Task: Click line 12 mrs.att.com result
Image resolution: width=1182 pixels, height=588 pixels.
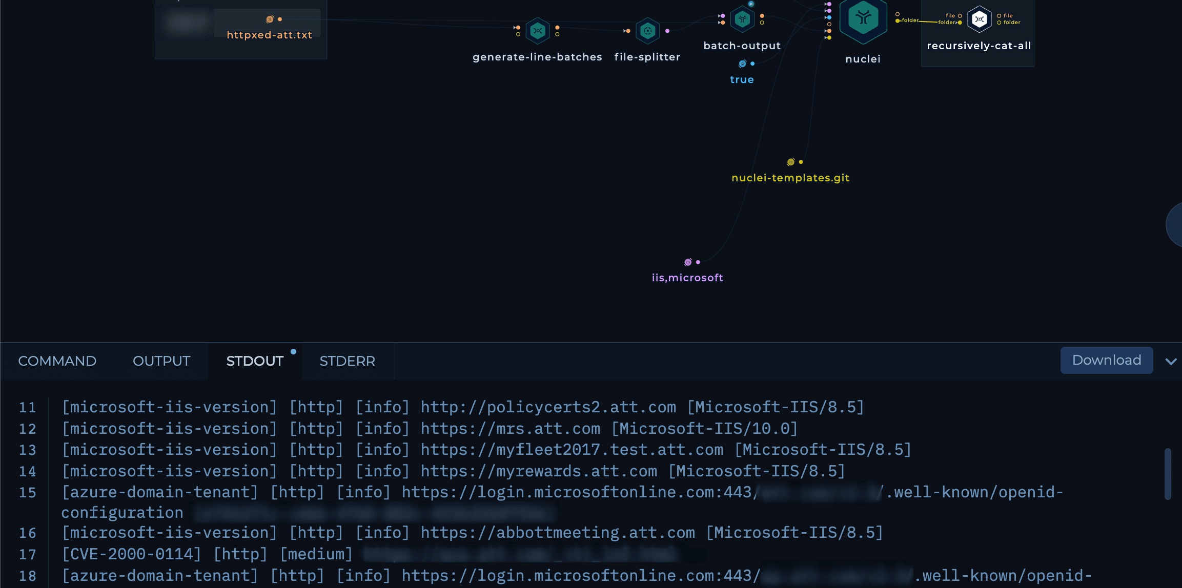Action: 430,428
